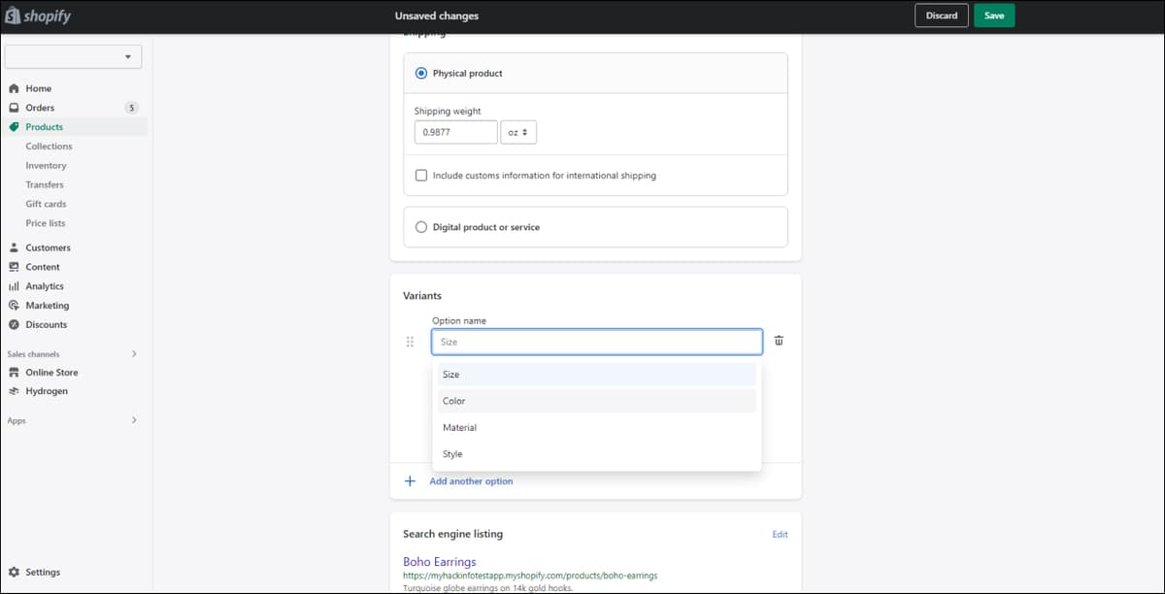Image resolution: width=1165 pixels, height=594 pixels.
Task: Click the drag handle beside Option name
Action: [410, 342]
